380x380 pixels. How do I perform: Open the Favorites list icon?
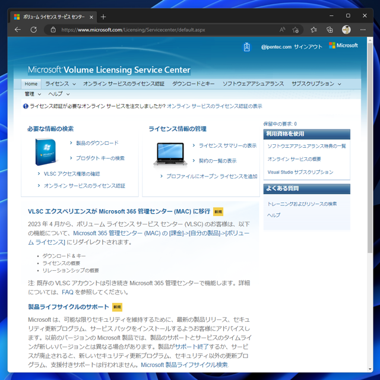(x=313, y=30)
